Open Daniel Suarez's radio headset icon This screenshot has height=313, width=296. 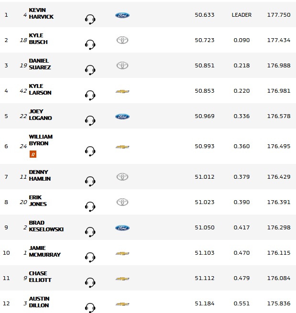[x=90, y=70]
